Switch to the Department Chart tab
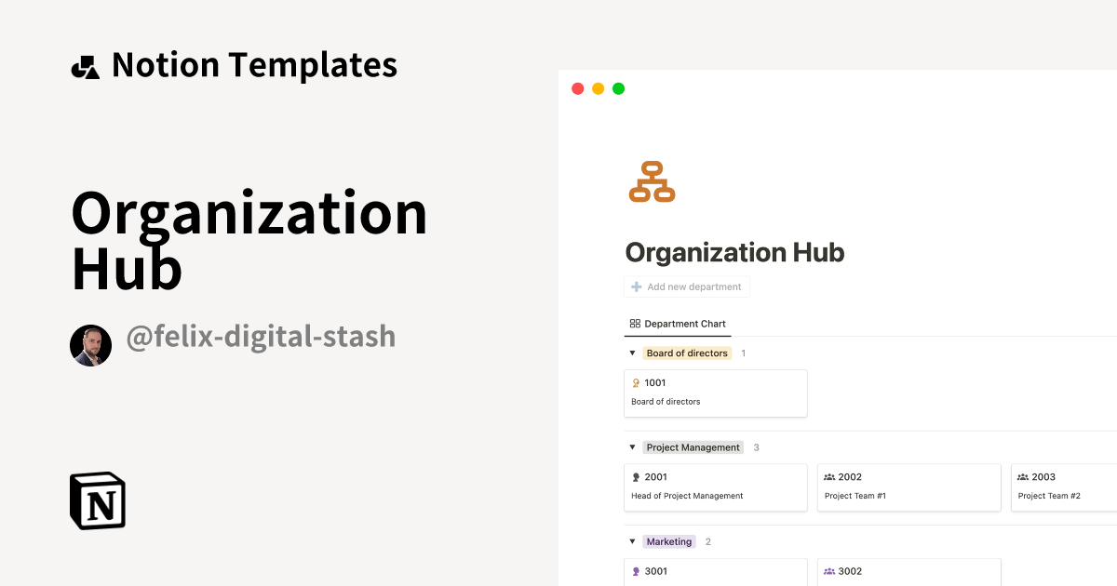 click(x=678, y=323)
